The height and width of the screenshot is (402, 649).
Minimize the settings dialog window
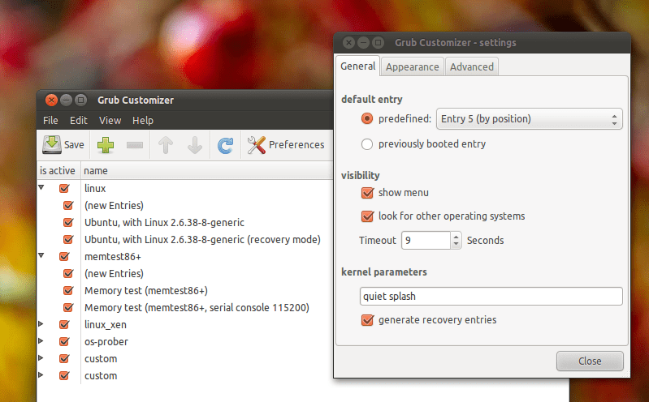point(363,43)
